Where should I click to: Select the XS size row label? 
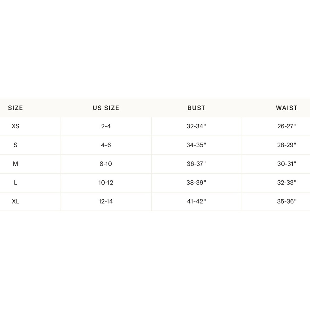pyautogui.click(x=15, y=126)
